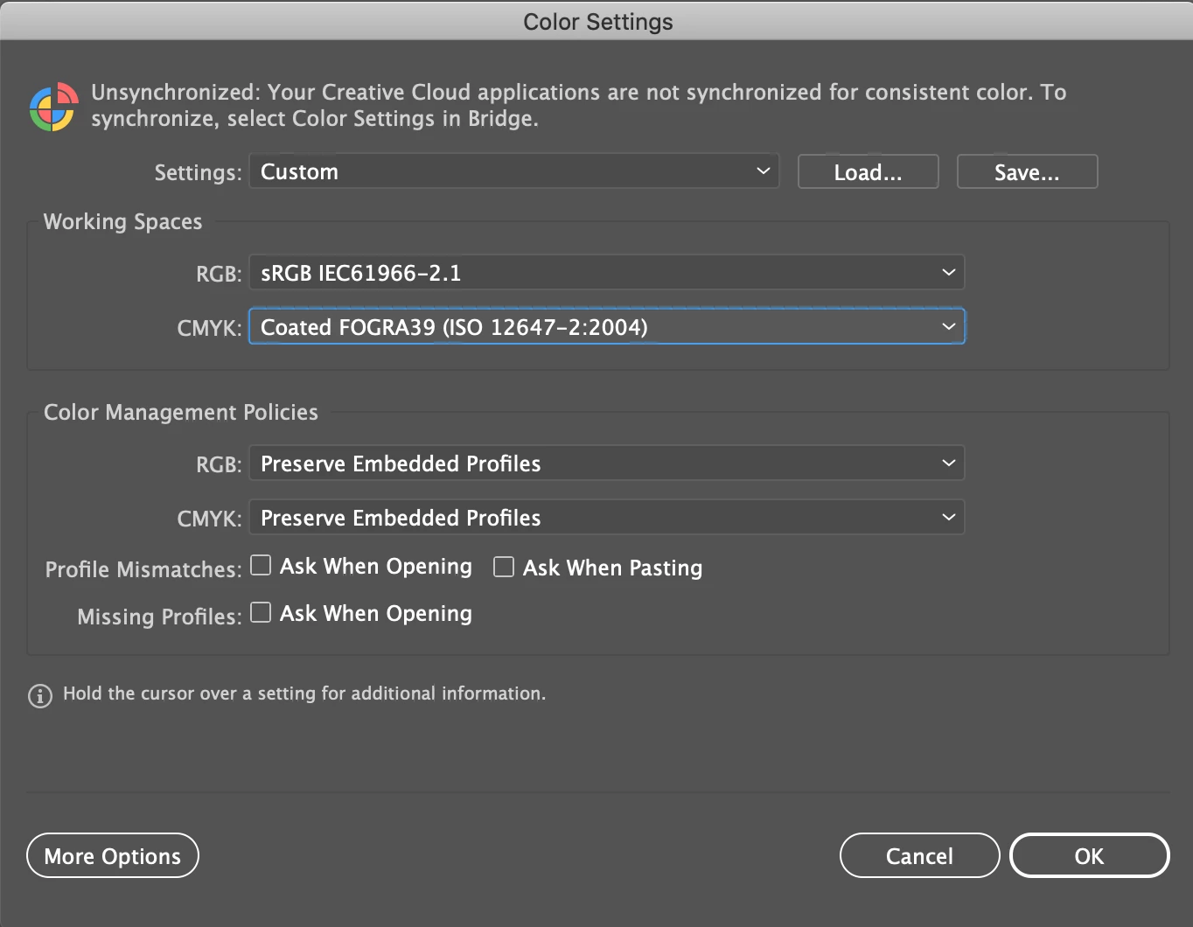Click the hold cursor hint text
The image size is (1193, 927).
click(x=304, y=694)
